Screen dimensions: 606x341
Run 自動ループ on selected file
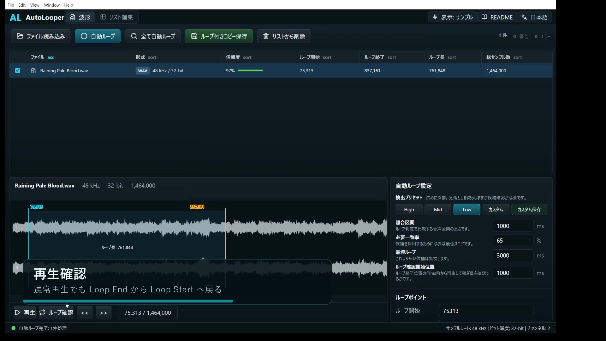click(98, 36)
